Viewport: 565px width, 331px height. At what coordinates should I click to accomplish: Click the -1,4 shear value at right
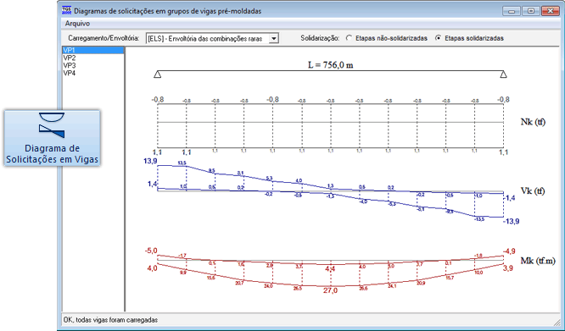pyautogui.click(x=510, y=198)
